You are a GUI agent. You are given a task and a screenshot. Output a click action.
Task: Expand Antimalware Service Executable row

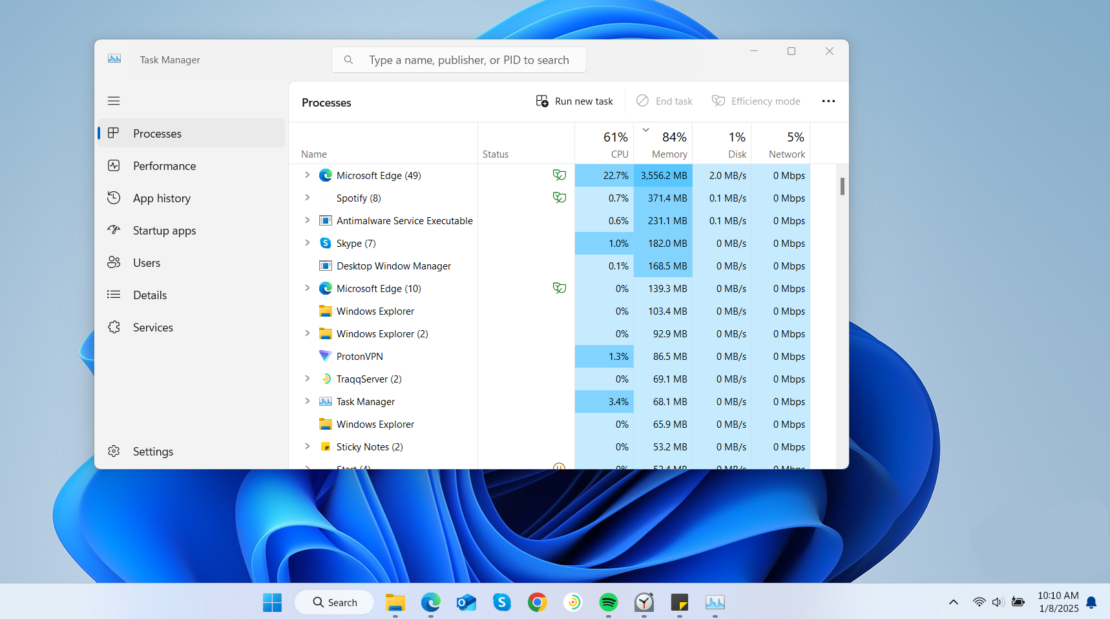[308, 220]
